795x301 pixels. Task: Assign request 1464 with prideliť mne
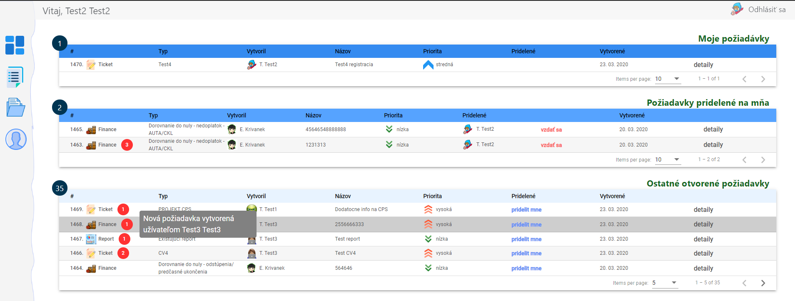pos(526,269)
